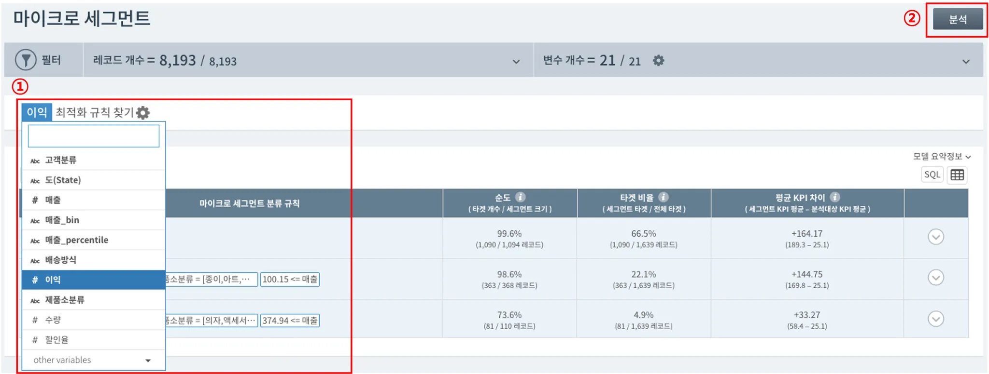989x374 pixels.
Task: Show info icon for 순도
Action: 520,197
